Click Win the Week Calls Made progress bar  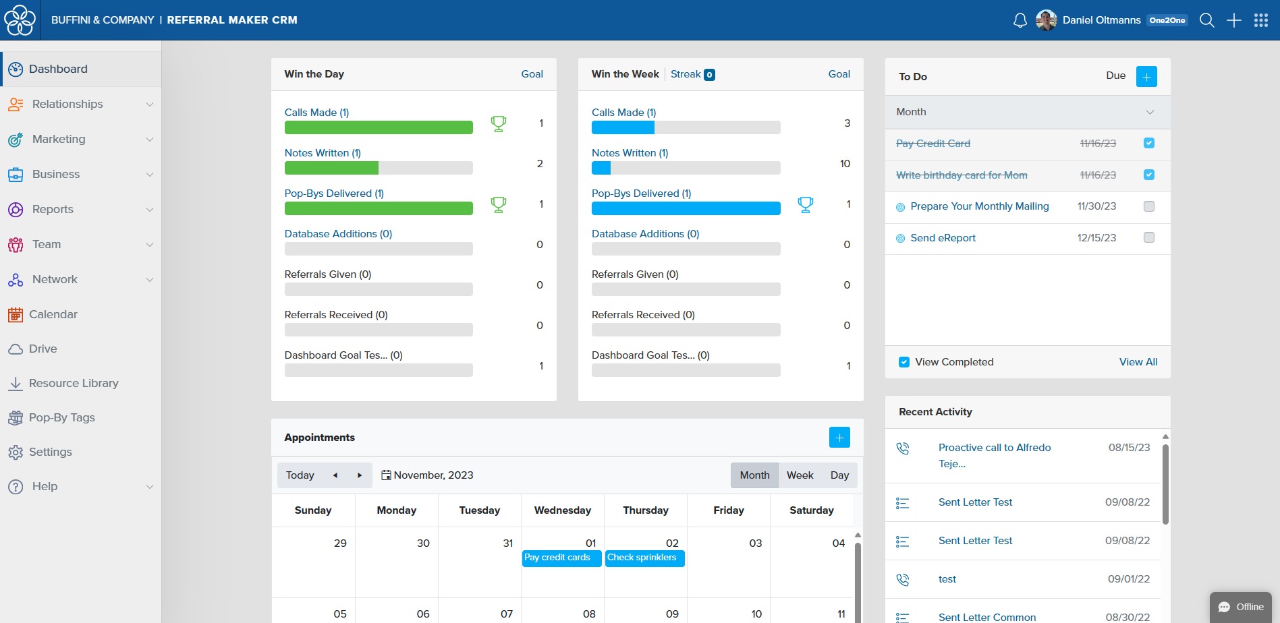[686, 127]
